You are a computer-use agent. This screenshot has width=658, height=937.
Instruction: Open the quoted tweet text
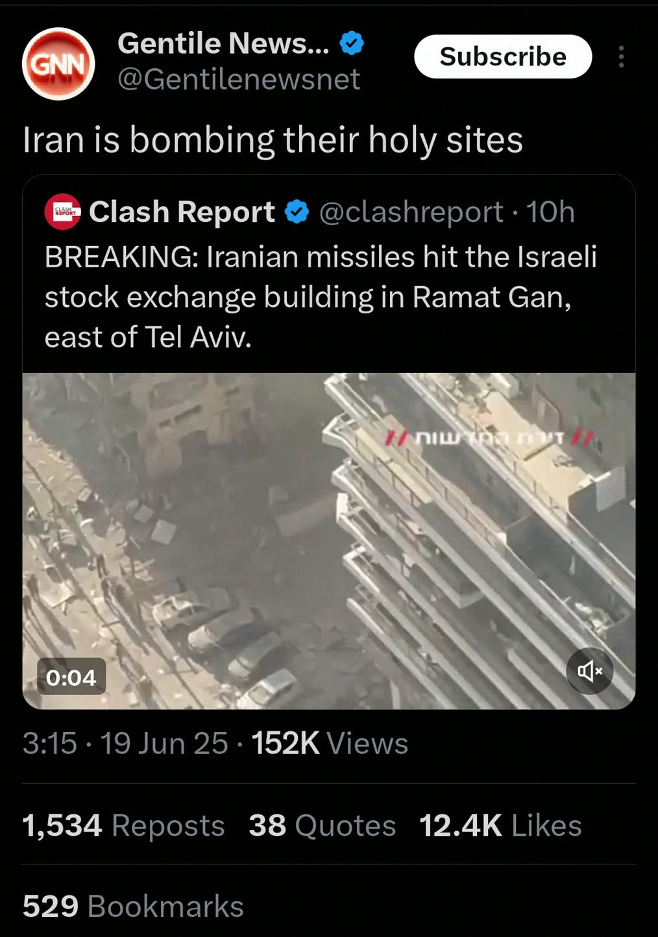tap(321, 297)
